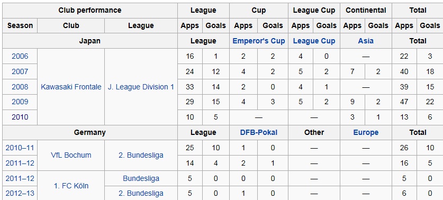Image resolution: width=443 pixels, height=200 pixels.
Task: Open VfL Bochum's 2. Bundesliga link
Action: (x=141, y=155)
